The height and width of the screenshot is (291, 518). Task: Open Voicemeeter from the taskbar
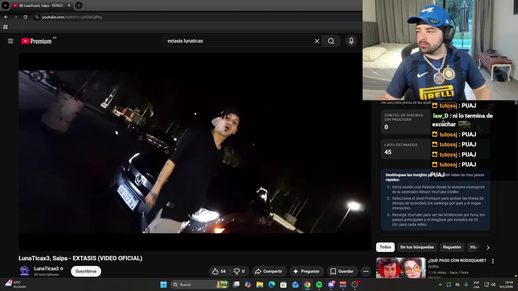click(x=343, y=285)
